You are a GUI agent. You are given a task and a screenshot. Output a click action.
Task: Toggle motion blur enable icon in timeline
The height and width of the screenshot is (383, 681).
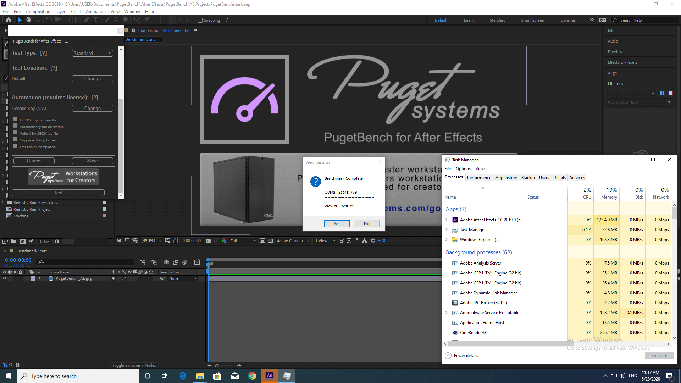pyautogui.click(x=185, y=262)
